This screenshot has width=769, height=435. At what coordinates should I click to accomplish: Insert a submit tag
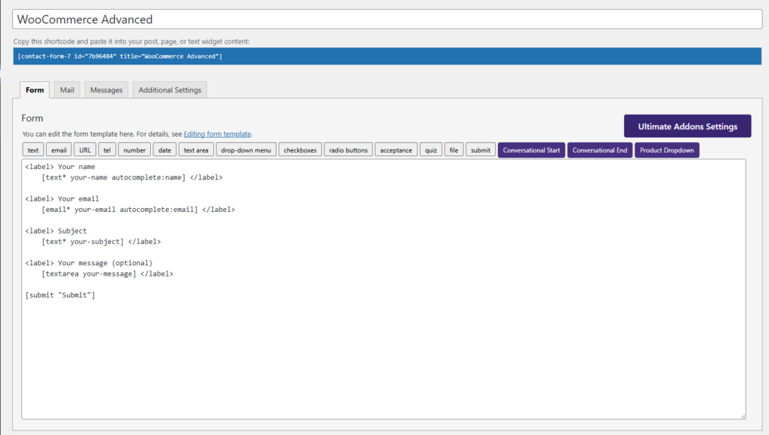(481, 150)
